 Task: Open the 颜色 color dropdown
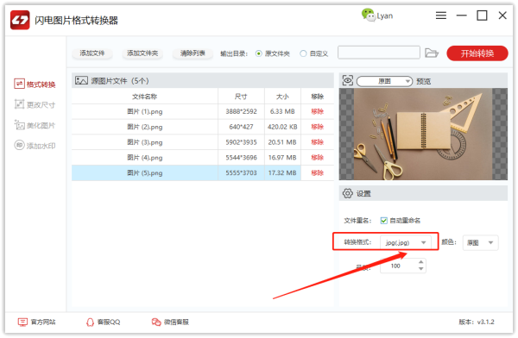(480, 242)
